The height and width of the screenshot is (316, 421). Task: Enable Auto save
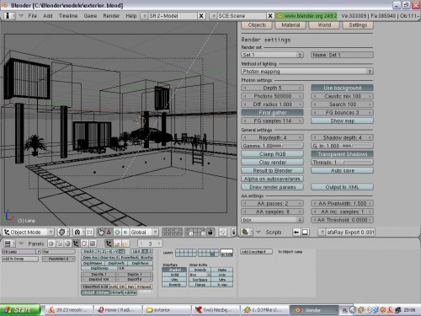(342, 170)
